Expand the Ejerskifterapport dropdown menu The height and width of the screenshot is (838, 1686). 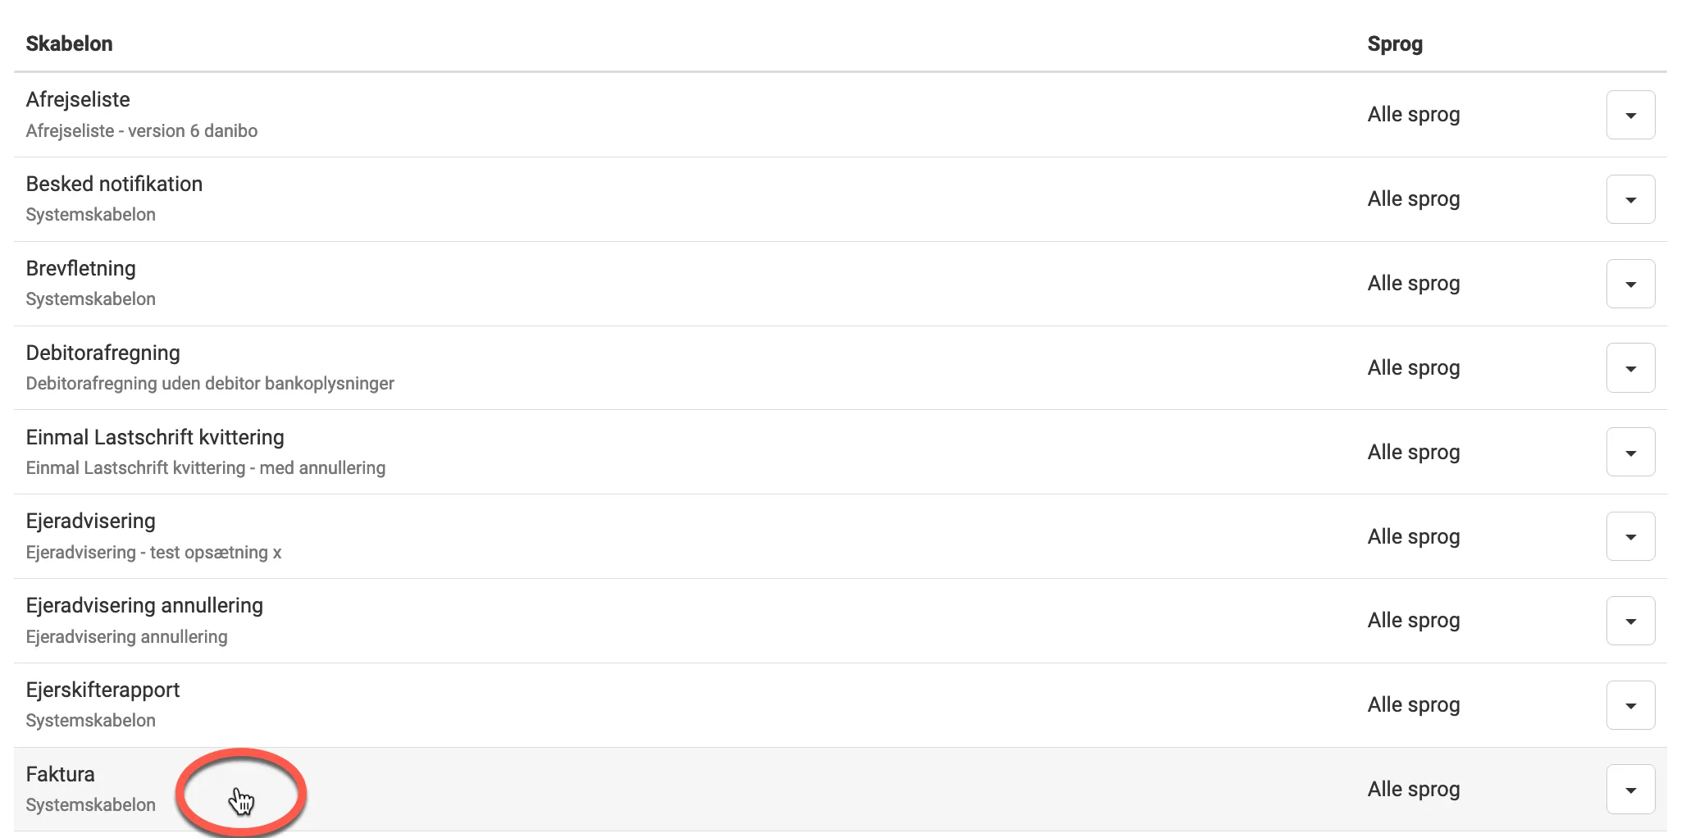click(1629, 705)
